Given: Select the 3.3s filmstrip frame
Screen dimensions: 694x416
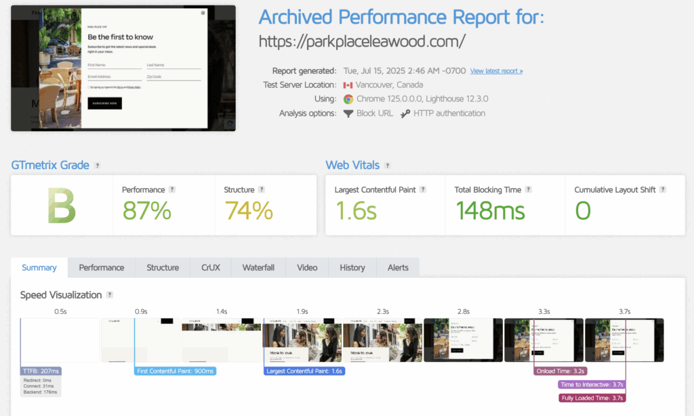Looking at the screenshot, I should (544, 340).
